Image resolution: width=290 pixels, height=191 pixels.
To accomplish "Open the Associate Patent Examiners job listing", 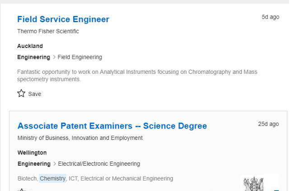I will click(112, 126).
